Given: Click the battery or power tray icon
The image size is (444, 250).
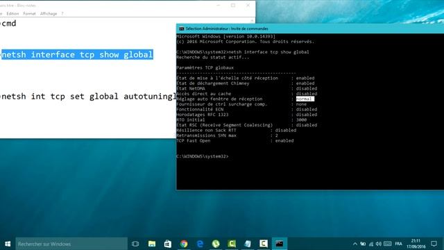Looking at the screenshot, I should point(363,244).
